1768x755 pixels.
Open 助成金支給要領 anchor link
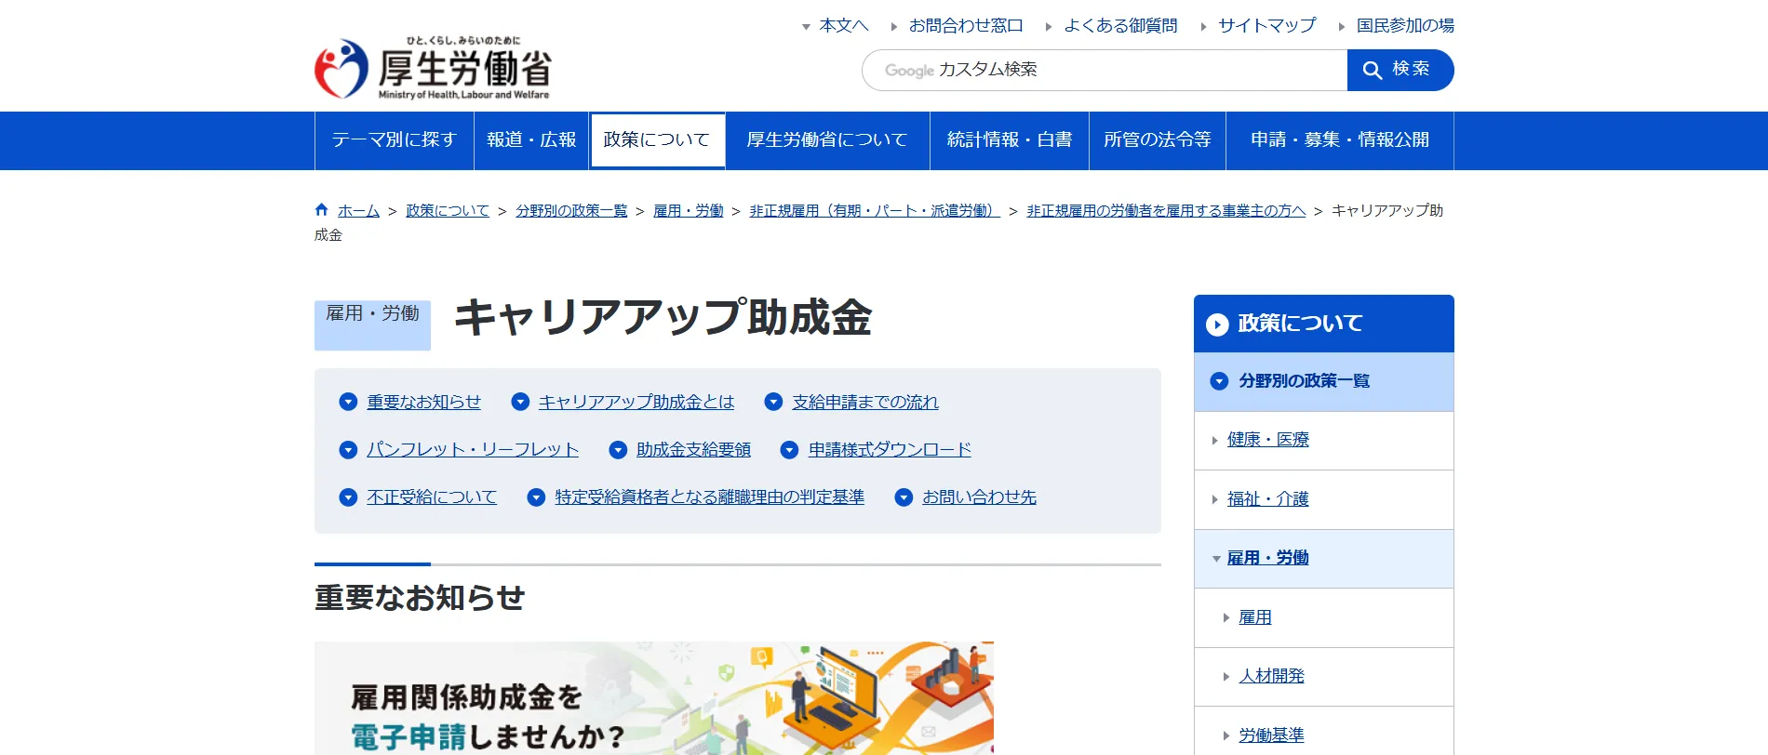pos(693,450)
